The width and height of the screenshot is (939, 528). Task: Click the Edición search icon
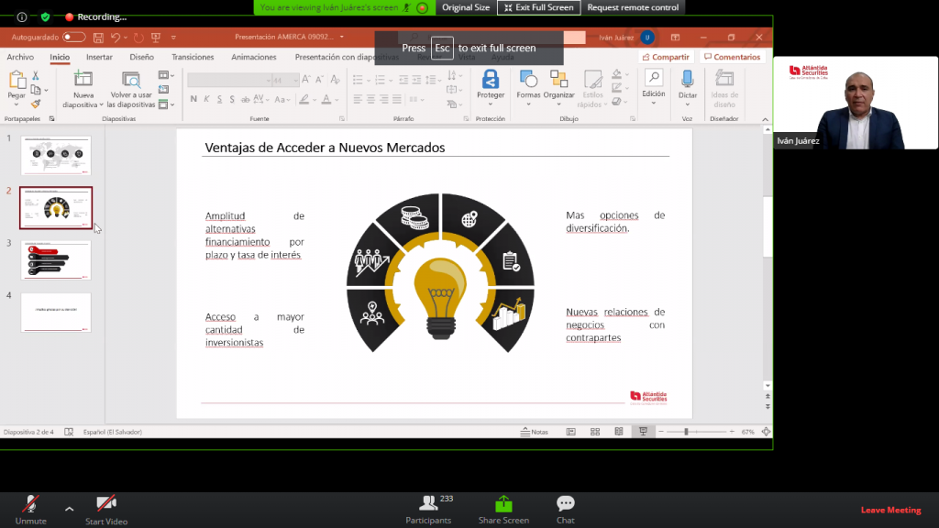point(653,78)
